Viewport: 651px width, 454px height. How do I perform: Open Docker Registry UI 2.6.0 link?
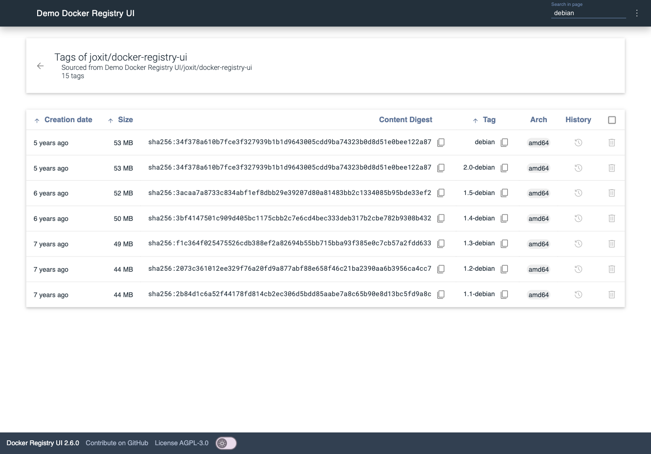point(43,443)
